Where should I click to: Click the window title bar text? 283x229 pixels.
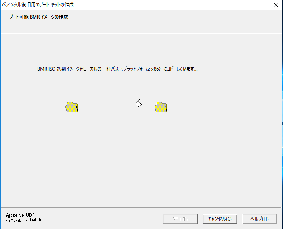point(38,5)
